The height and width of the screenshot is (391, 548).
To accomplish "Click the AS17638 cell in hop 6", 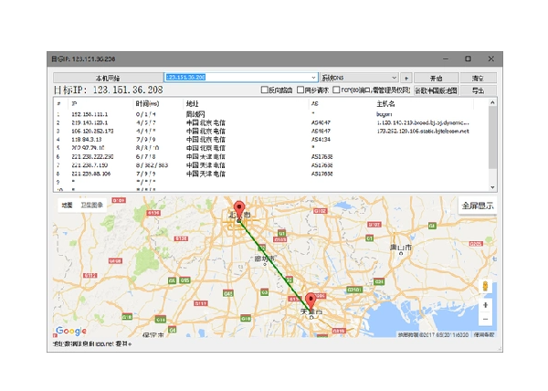I will [321, 156].
